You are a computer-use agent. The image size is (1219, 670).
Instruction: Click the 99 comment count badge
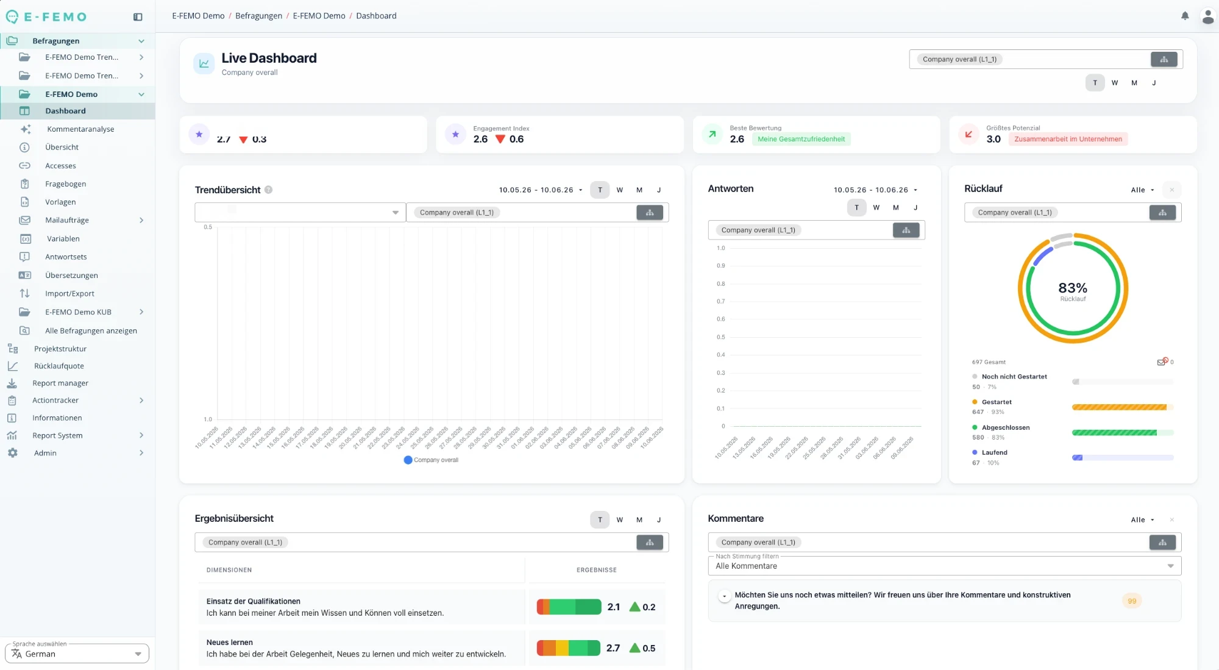coord(1131,601)
